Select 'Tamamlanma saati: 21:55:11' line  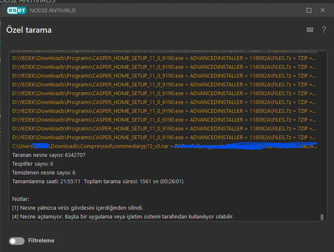point(98,182)
